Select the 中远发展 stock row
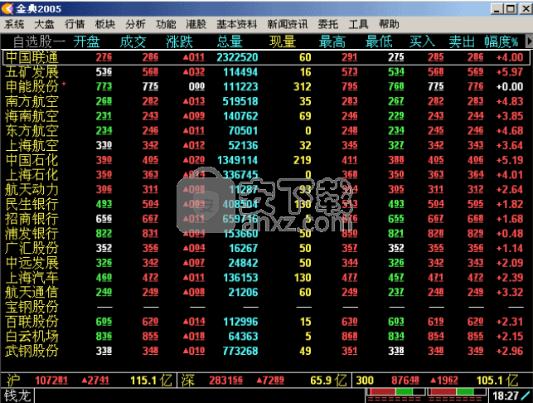Image resolution: width=533 pixels, height=403 pixels. click(x=266, y=263)
